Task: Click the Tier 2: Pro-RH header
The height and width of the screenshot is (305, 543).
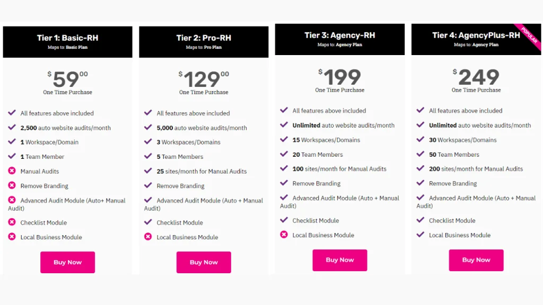Action: pos(204,38)
